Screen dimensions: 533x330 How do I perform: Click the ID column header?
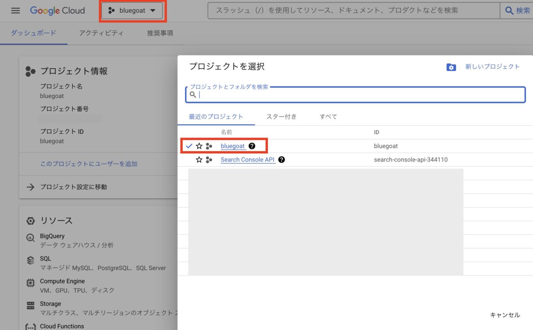[377, 132]
